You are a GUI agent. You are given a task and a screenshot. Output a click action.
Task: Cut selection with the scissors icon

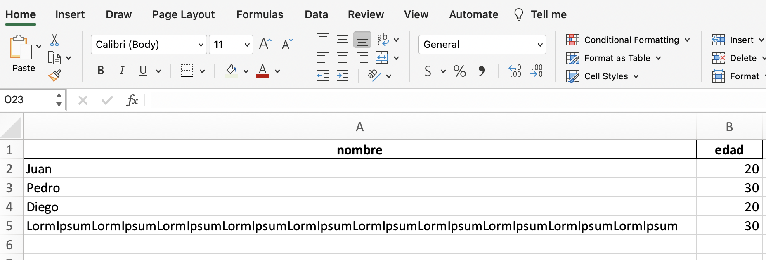click(x=54, y=40)
